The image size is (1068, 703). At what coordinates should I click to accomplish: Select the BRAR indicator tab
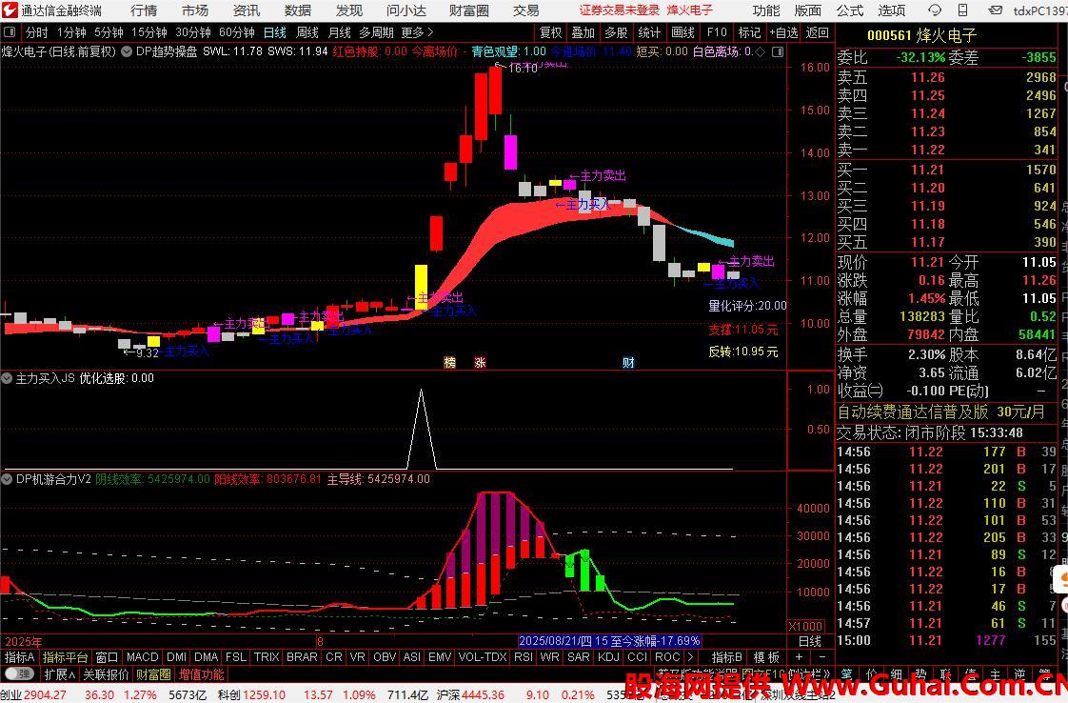pos(302,657)
